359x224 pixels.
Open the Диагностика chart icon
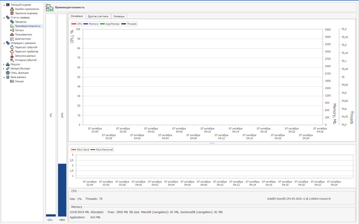[x=12, y=39]
